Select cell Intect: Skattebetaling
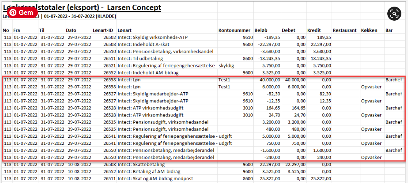408x183 pixels. coord(141,164)
